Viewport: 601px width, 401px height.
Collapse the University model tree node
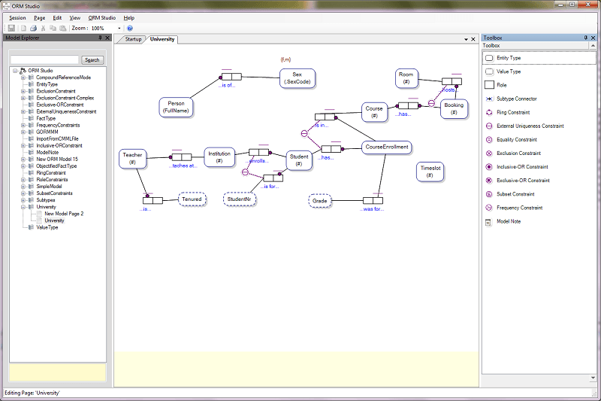[x=23, y=207]
